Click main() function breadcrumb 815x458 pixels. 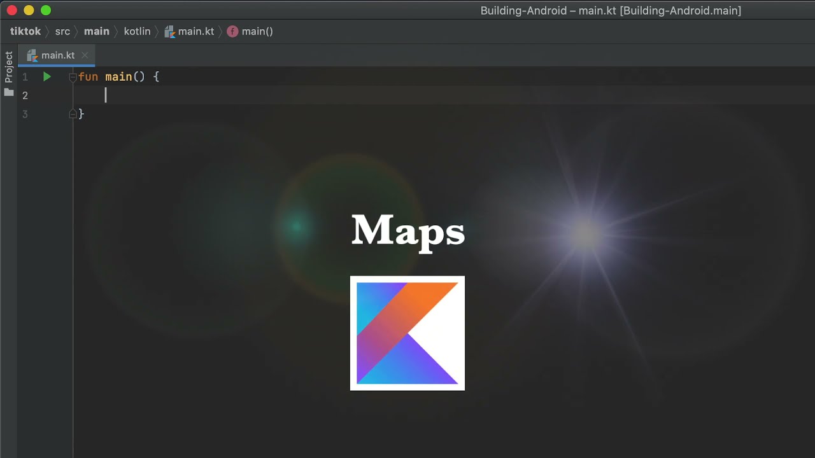[x=250, y=31]
